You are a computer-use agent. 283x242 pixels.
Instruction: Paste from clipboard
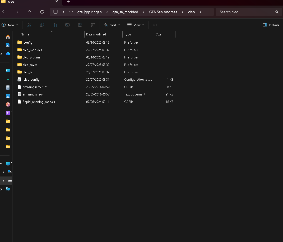(x=54, y=25)
